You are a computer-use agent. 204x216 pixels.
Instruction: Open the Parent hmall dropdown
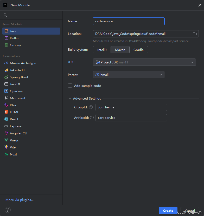[x=129, y=75]
